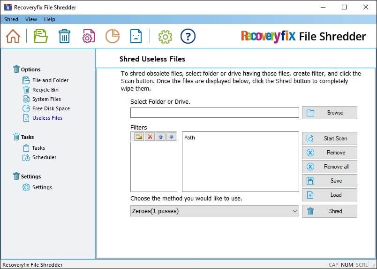The height and width of the screenshot is (269, 377).
Task: Click the CAP status bar indicator
Action: 333,265
